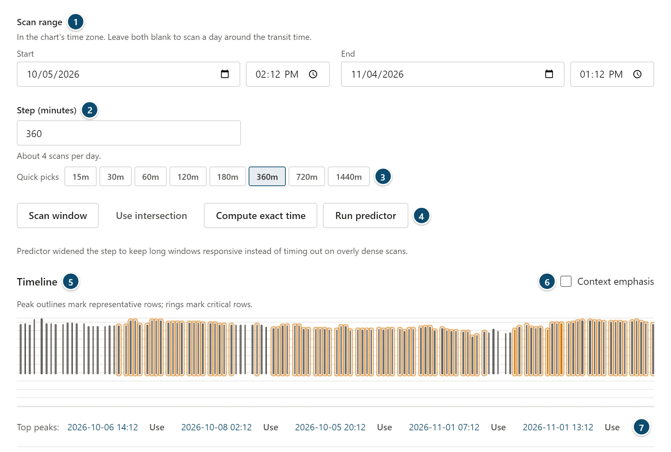Select the 60m quick pick
Image resolution: width=671 pixels, height=452 pixels.
click(x=151, y=177)
